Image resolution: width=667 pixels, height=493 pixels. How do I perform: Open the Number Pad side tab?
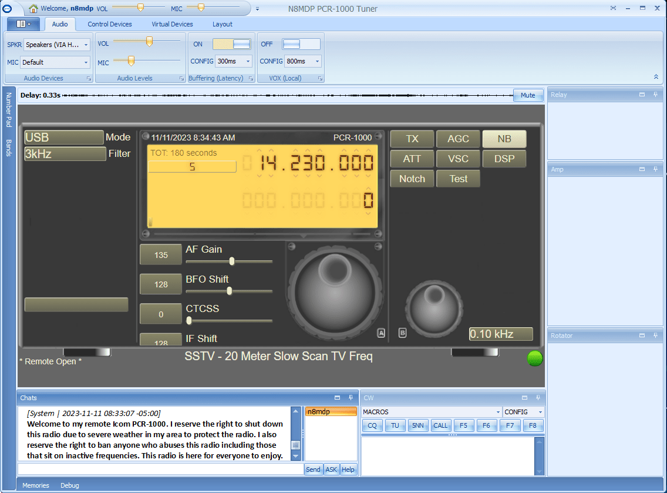(x=8, y=110)
